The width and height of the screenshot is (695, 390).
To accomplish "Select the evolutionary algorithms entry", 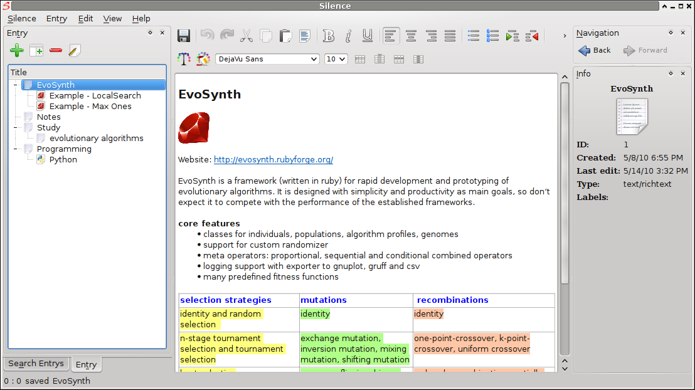I will [x=96, y=139].
